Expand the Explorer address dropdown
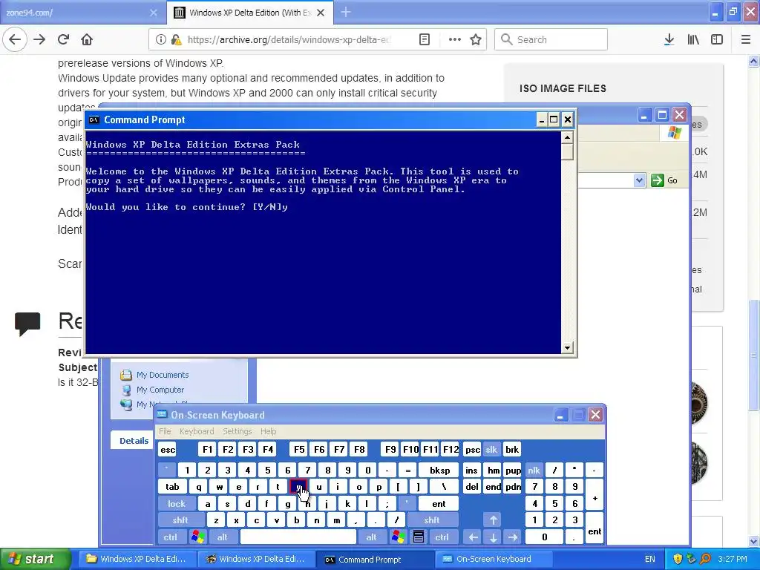 [639, 180]
